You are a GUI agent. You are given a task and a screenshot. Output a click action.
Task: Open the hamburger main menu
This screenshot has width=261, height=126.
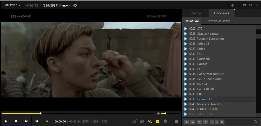point(176,121)
